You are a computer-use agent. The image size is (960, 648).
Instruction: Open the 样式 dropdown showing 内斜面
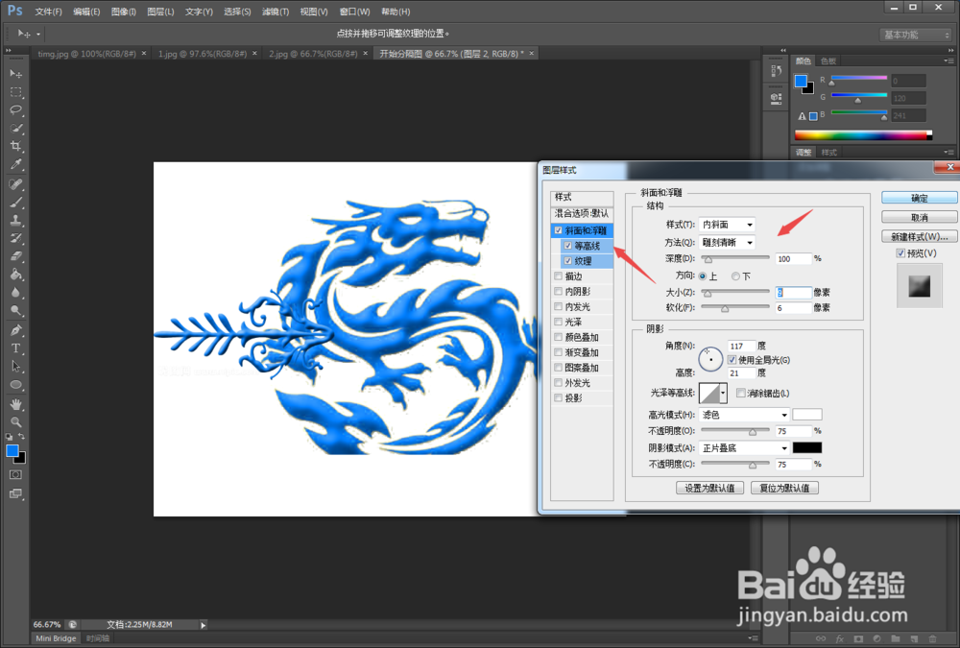pos(727,224)
